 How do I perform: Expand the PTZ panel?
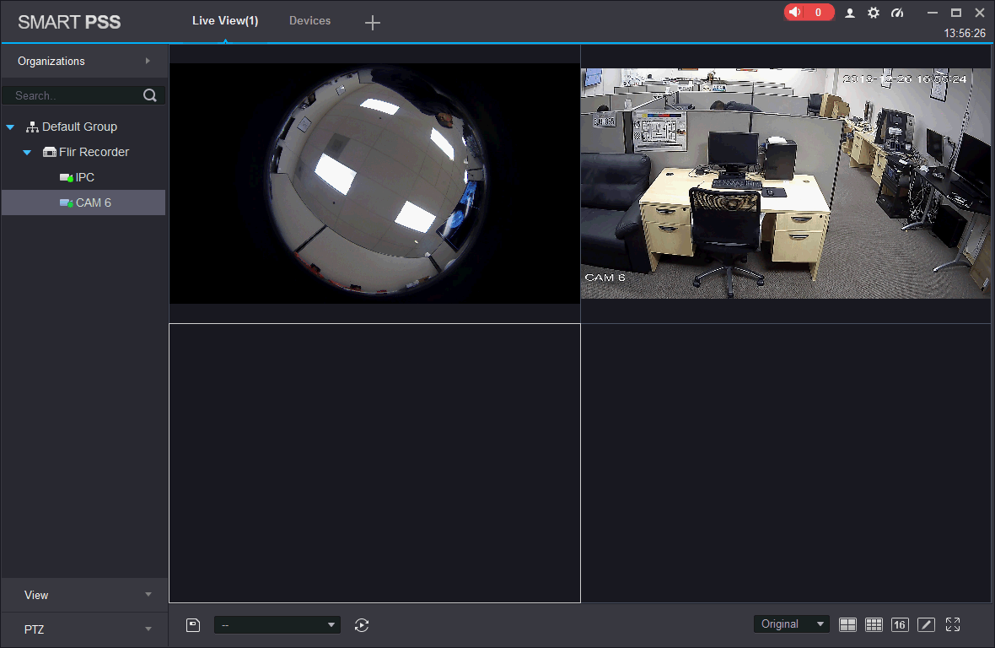pos(83,629)
